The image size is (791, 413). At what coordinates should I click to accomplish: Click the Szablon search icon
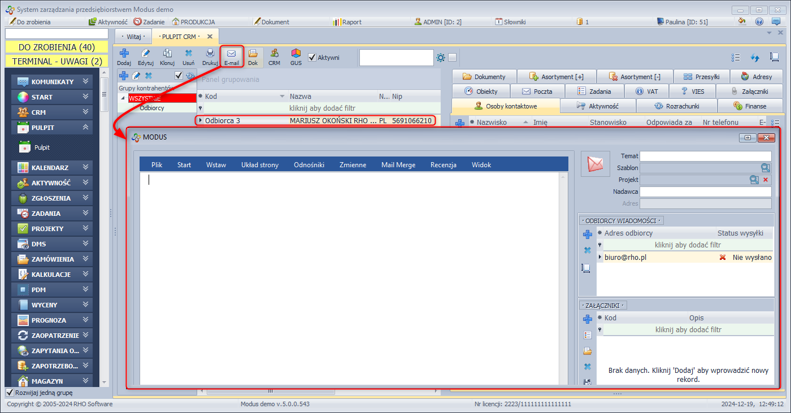(765, 168)
